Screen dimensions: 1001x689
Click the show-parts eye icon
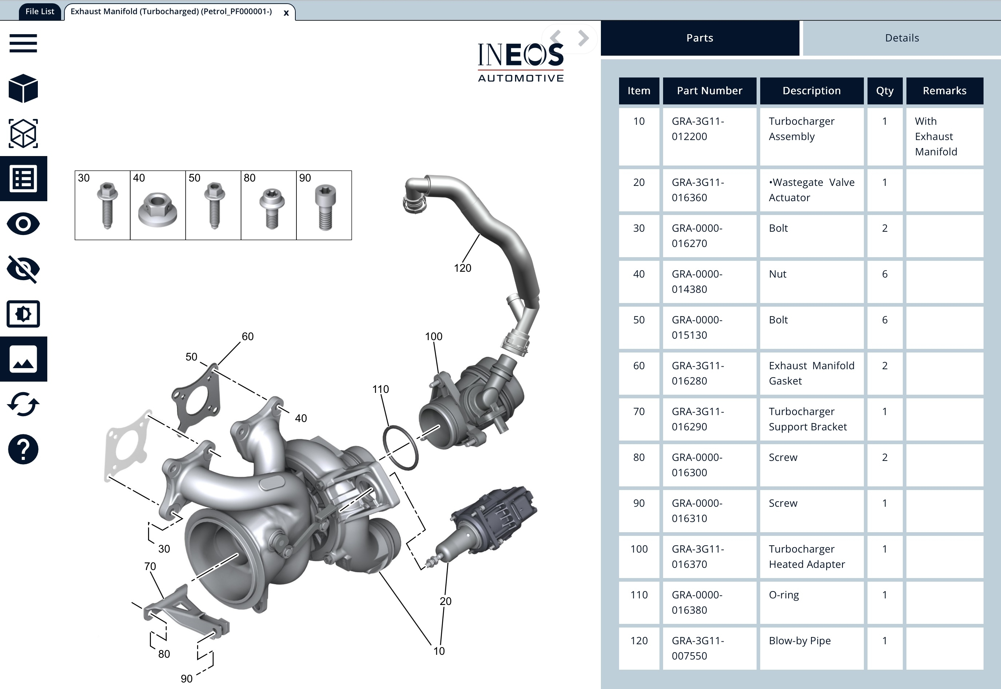pos(23,224)
